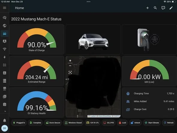177x133 pixels.
Task: Click the DK user profile avatar
Action: pyautogui.click(x=4, y=128)
